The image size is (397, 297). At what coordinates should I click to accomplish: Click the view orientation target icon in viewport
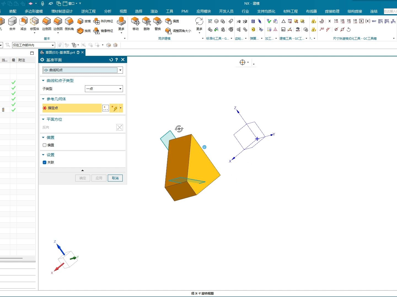[x=242, y=62]
